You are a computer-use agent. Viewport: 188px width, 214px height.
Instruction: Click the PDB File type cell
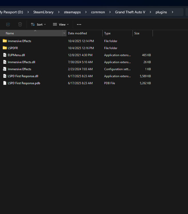[x=110, y=83]
